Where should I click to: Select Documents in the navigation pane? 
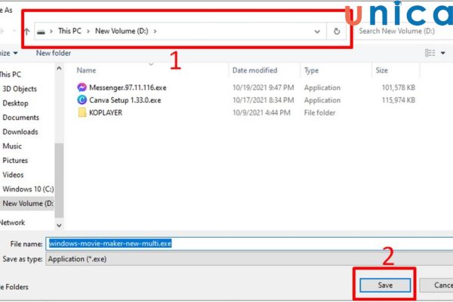pos(20,118)
